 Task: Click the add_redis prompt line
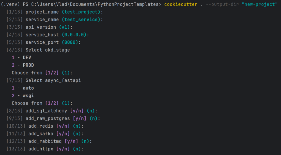click(x=45, y=126)
